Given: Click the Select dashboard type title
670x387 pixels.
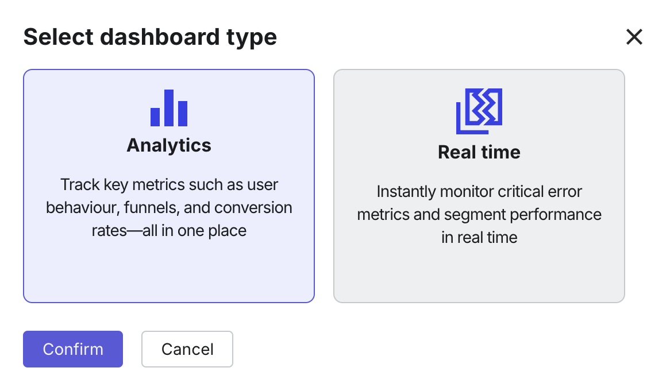Looking at the screenshot, I should [150, 37].
